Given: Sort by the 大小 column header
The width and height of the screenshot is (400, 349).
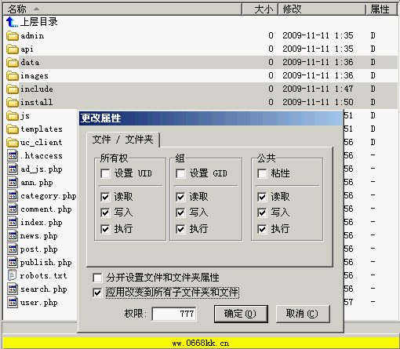Looking at the screenshot, I should 260,9.
